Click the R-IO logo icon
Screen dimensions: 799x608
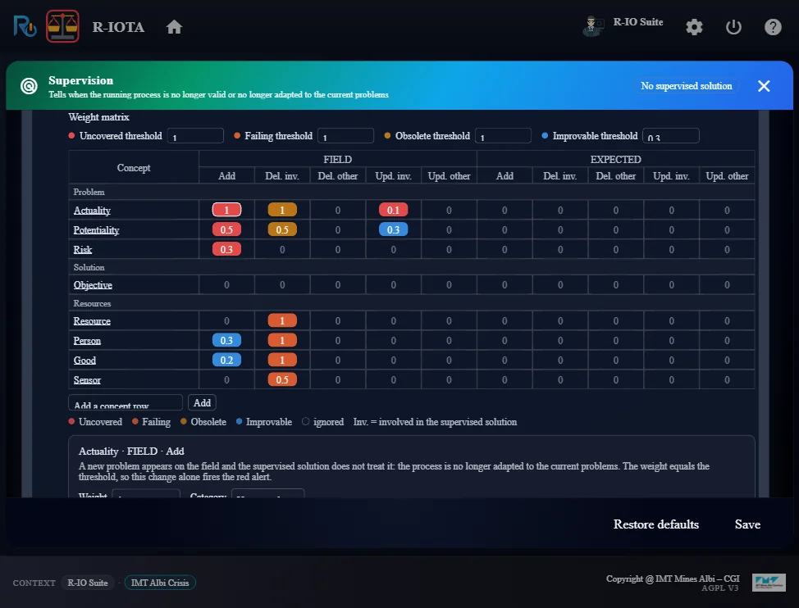click(25, 26)
